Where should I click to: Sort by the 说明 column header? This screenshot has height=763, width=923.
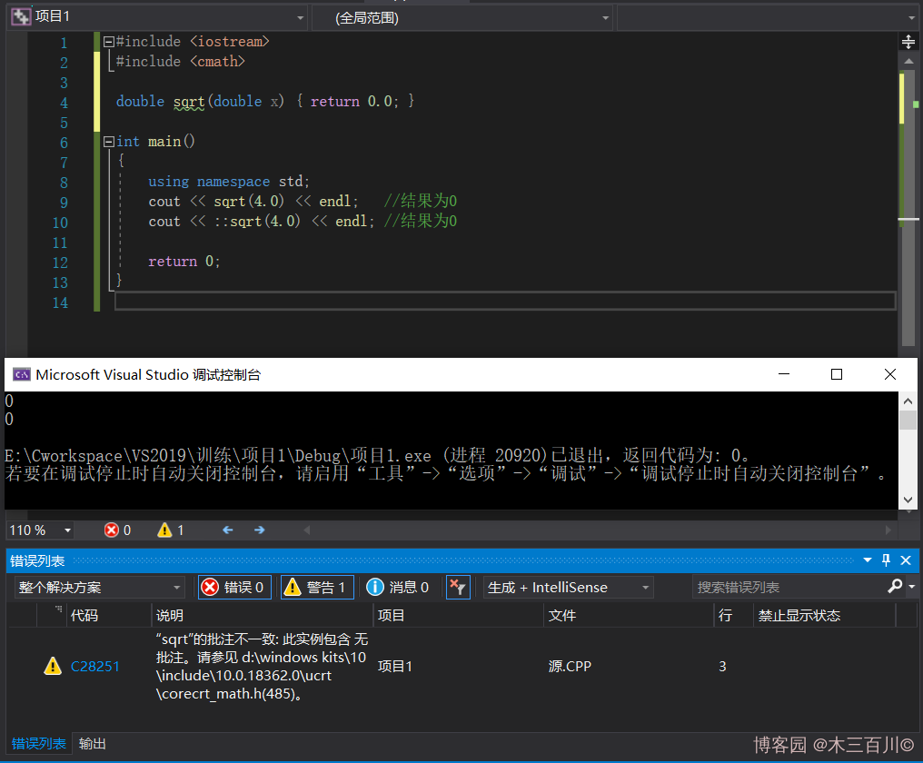click(170, 616)
